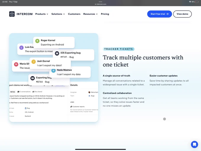Open the Pricing page

(105, 14)
